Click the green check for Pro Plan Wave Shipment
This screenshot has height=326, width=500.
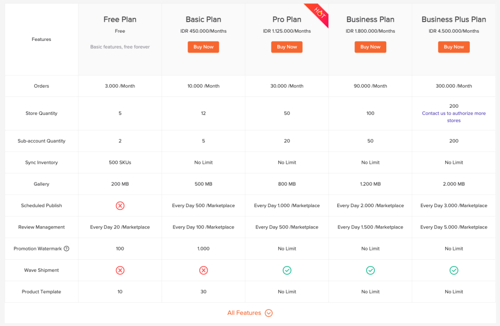click(x=287, y=270)
